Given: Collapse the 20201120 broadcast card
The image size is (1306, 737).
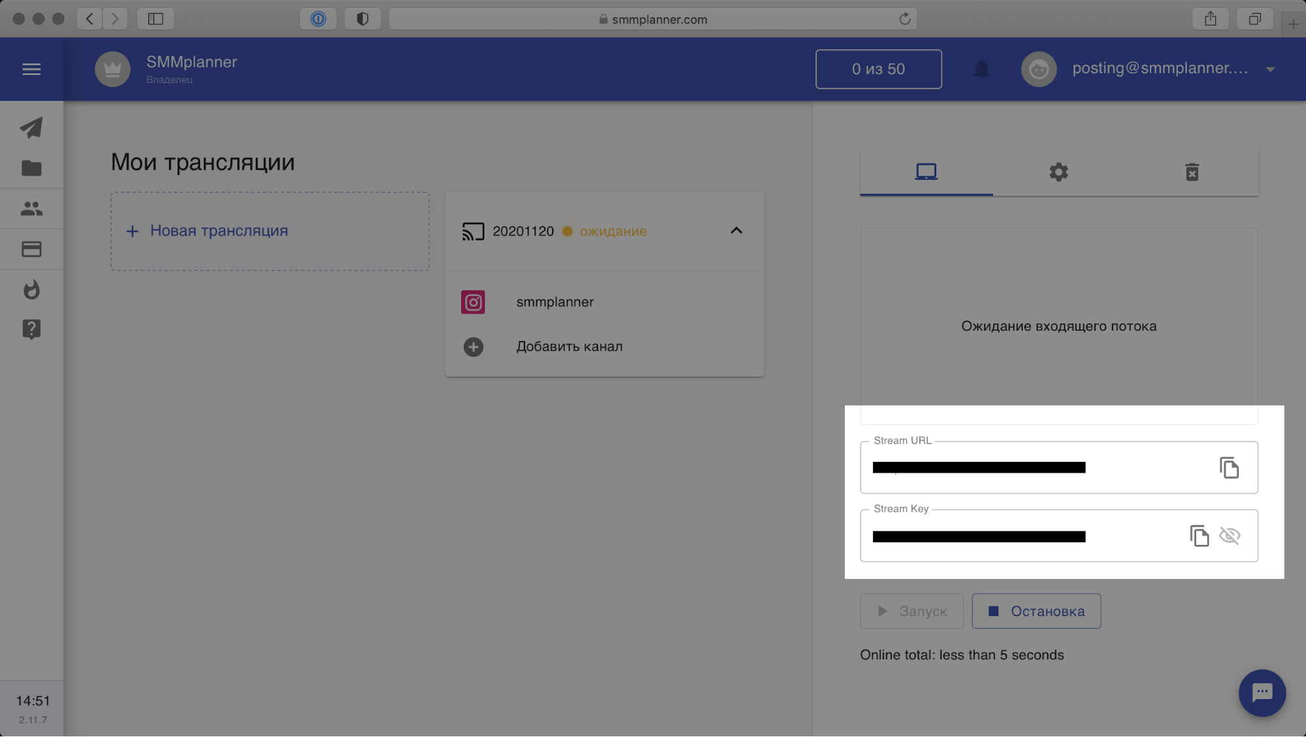Looking at the screenshot, I should coord(736,231).
